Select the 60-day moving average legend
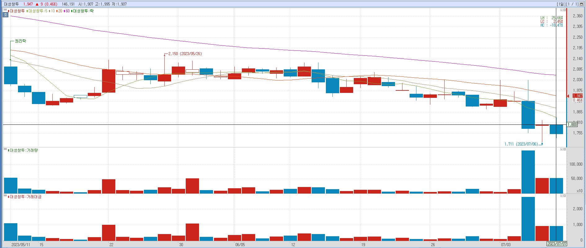This screenshot has width=586, height=248. (67, 11)
